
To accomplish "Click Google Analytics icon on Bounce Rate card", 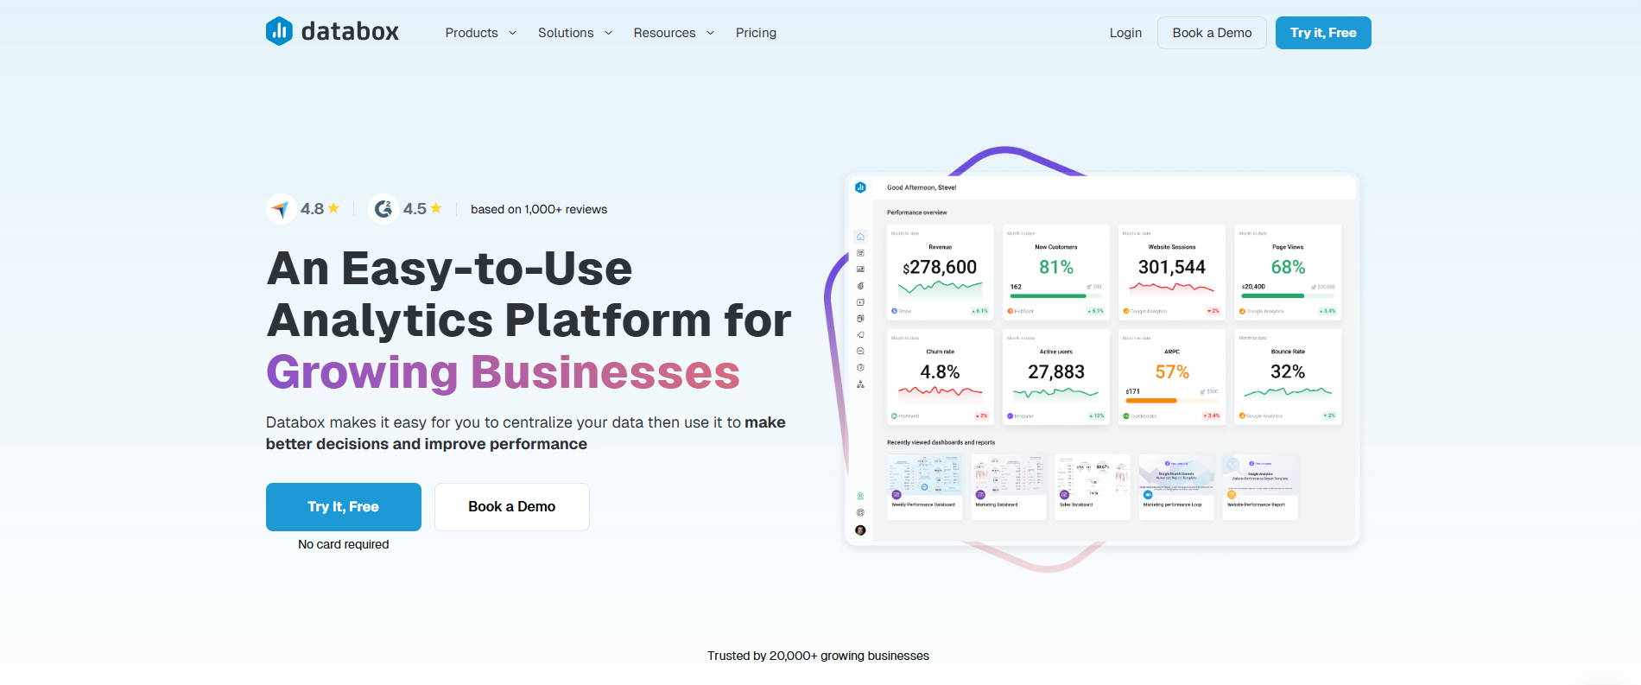I will [1243, 415].
